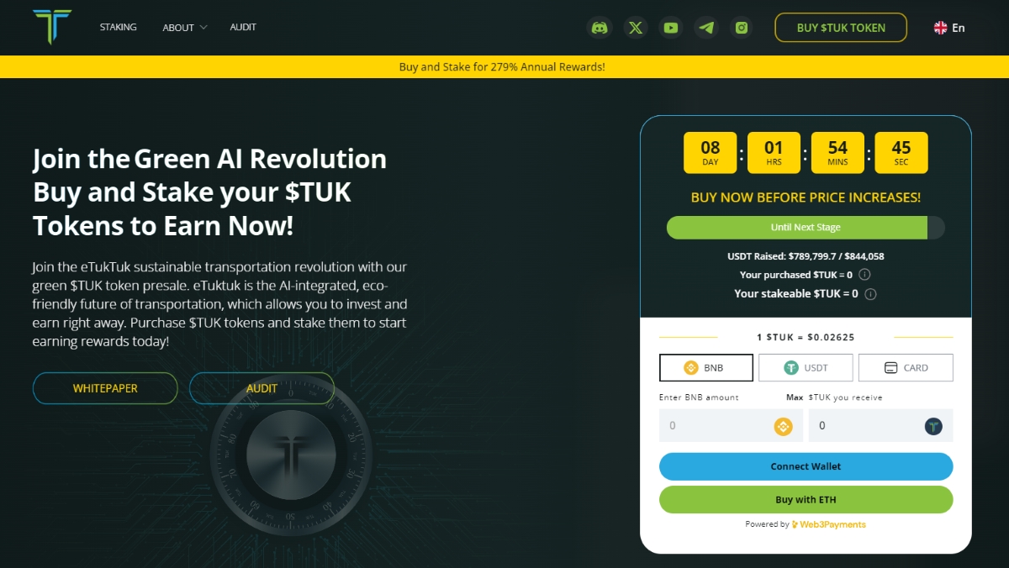Select USDT payment option

click(x=806, y=367)
